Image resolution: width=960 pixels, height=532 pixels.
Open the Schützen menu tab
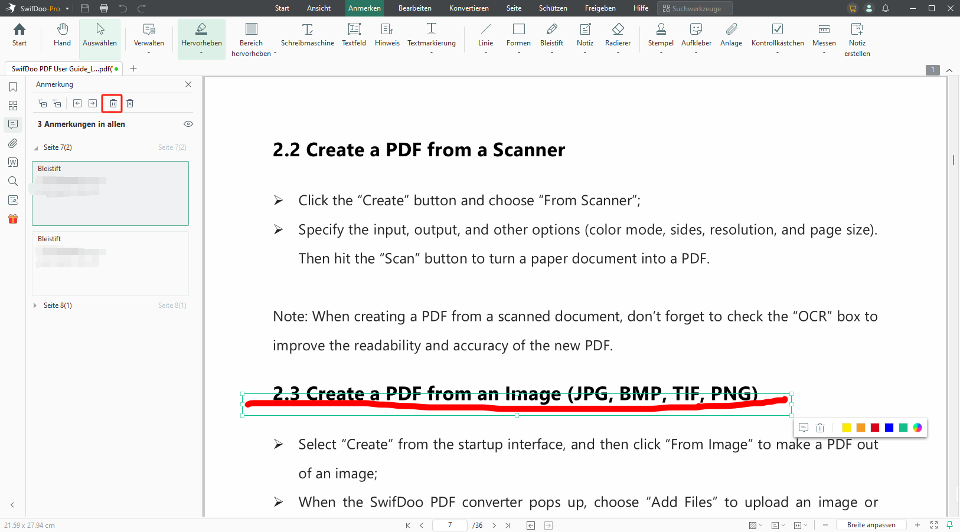(x=553, y=8)
